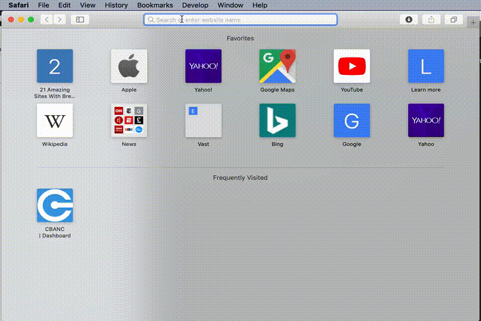Screen dimensions: 481x321
Task: Open the History menu
Action: click(x=116, y=5)
